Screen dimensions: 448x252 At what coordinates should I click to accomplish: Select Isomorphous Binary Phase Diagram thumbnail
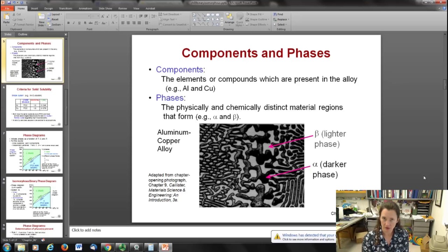(x=34, y=198)
